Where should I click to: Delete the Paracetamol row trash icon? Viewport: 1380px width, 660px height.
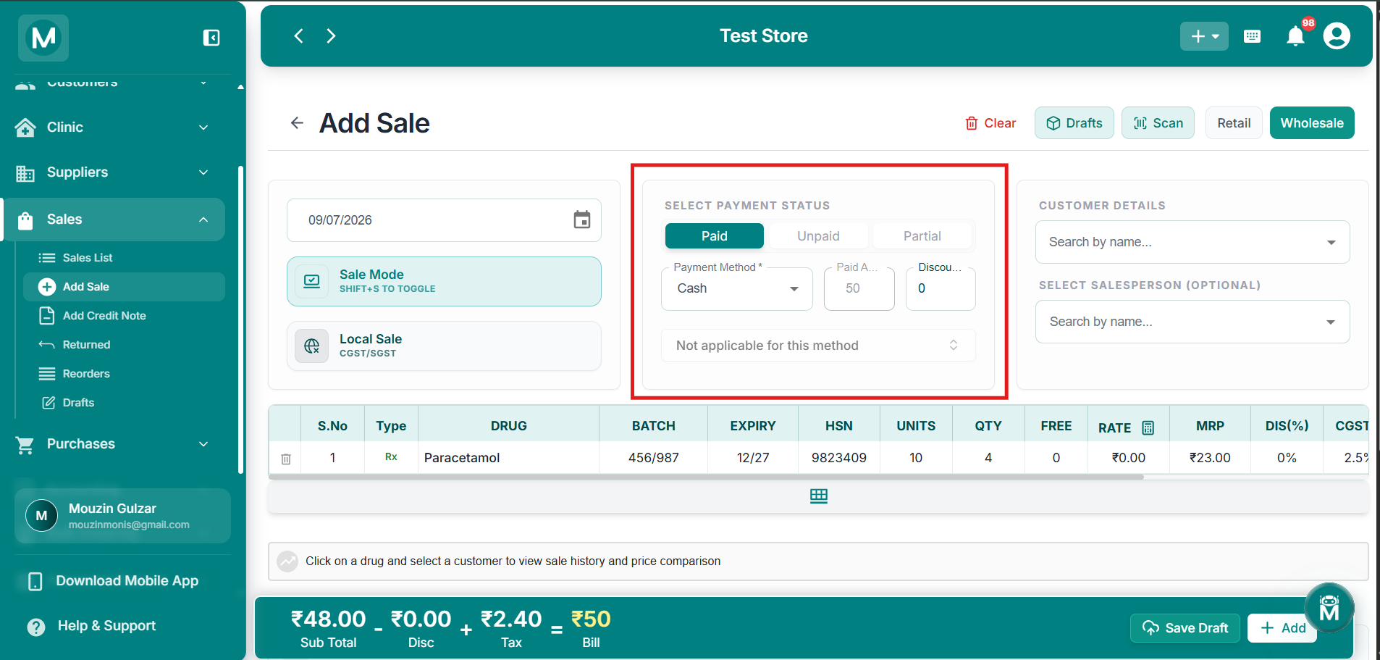tap(286, 459)
